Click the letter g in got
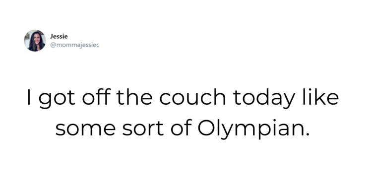The width and height of the screenshot is (372, 195). tap(45, 101)
